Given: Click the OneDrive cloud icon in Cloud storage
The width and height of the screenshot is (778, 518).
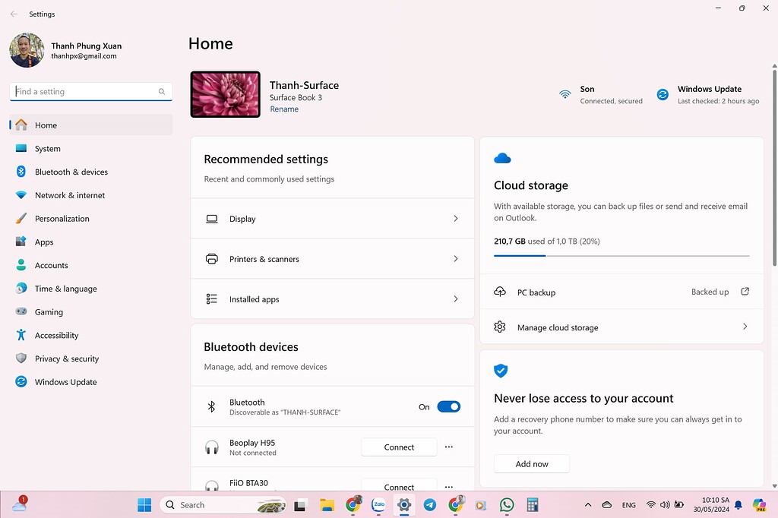Looking at the screenshot, I should point(502,158).
